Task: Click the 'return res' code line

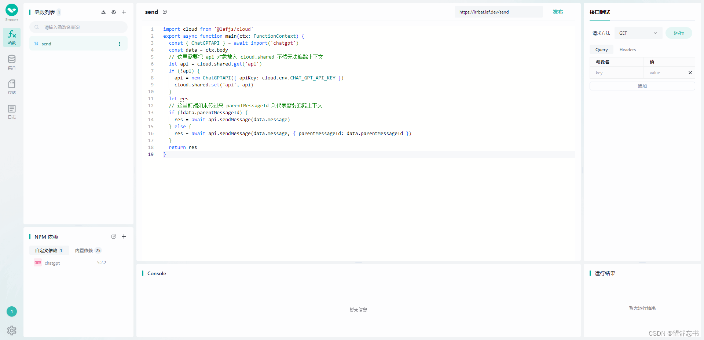Action: tap(183, 147)
